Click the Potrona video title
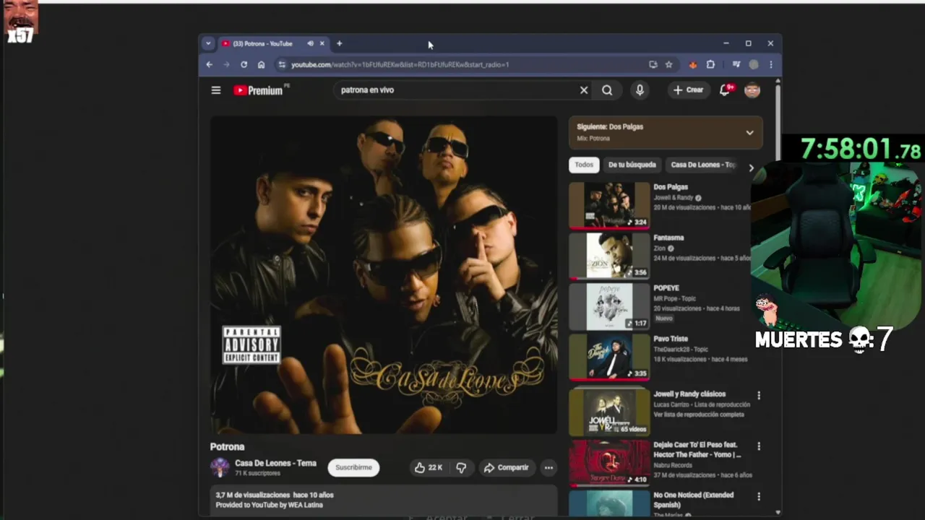 227,447
